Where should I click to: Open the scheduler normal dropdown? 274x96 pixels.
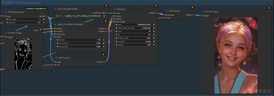click(x=135, y=41)
